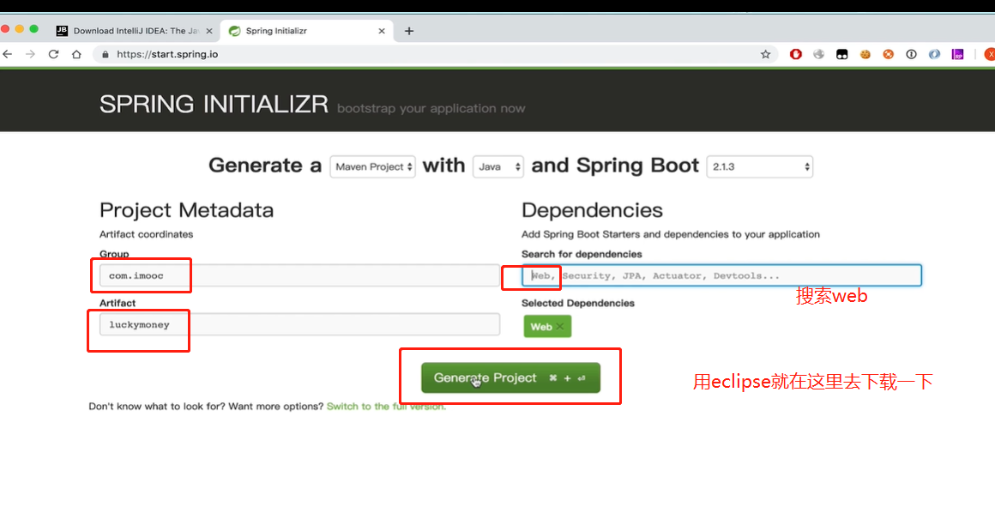View site info via the padlock icon
Viewport: 995px width, 513px height.
(x=106, y=55)
